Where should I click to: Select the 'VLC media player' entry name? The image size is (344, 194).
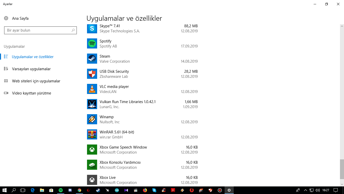click(114, 87)
